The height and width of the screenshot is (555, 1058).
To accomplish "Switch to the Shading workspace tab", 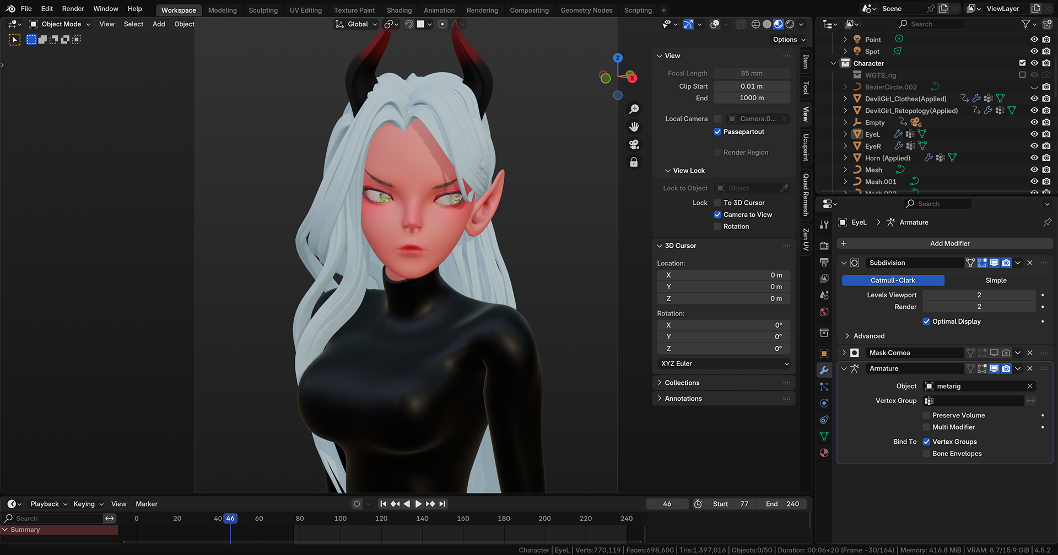I will [399, 10].
